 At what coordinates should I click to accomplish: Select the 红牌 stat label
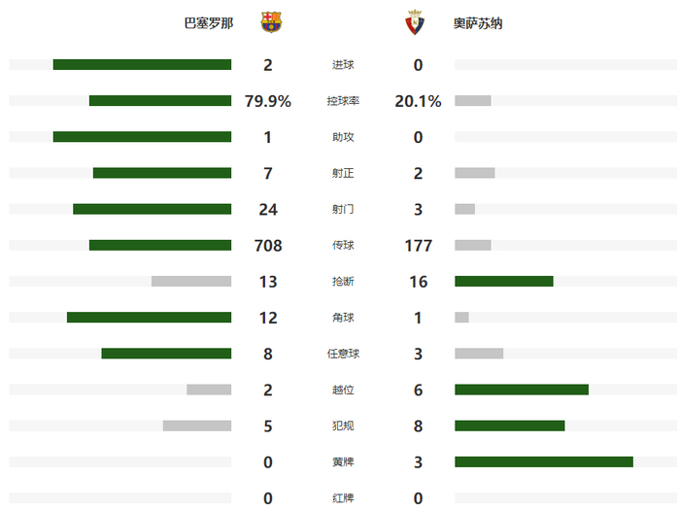click(x=343, y=498)
